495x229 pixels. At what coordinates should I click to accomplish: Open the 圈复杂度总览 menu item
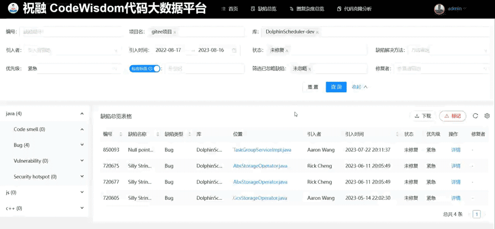307,9
